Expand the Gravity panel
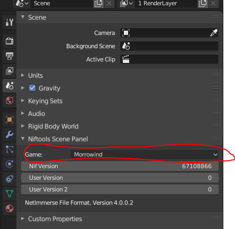 (23, 88)
